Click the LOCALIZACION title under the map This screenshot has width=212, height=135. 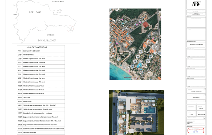pos(47,41)
